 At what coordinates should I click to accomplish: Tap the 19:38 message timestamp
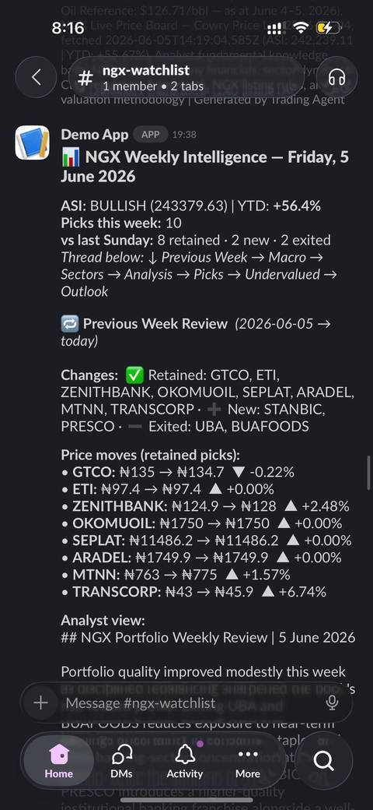[x=184, y=135]
